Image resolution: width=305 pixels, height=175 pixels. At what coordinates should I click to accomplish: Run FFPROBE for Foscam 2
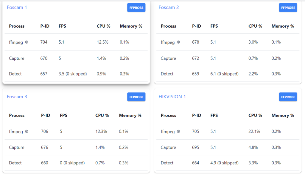tap(288, 8)
